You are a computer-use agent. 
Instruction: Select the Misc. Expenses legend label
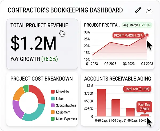[66, 119]
